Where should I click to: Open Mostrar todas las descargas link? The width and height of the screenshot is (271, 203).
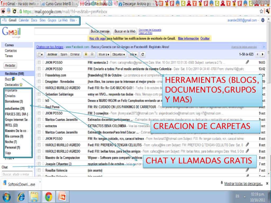click(x=243, y=184)
